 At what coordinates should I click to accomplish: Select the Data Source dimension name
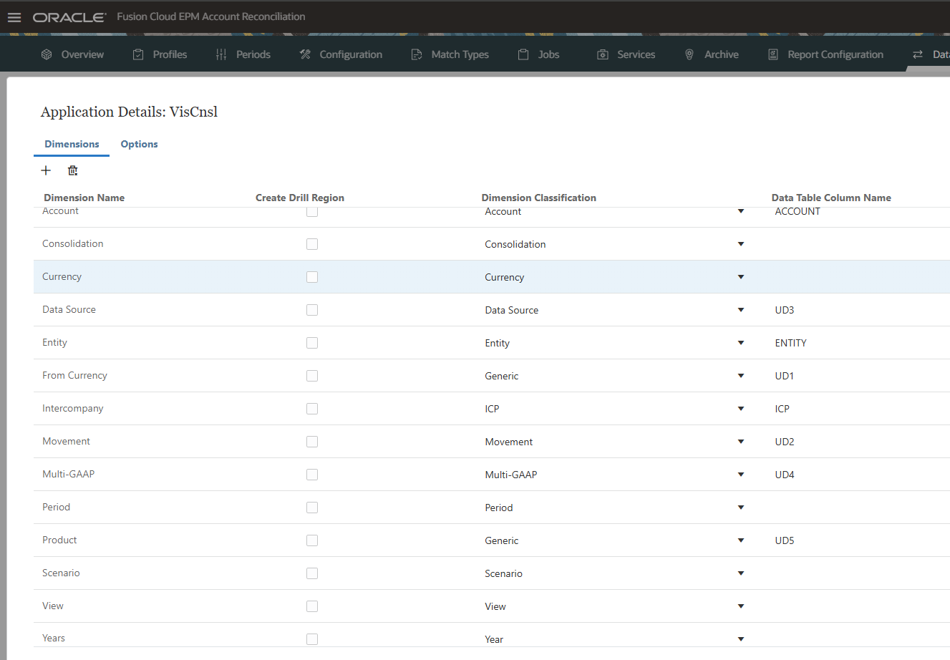[x=69, y=309]
